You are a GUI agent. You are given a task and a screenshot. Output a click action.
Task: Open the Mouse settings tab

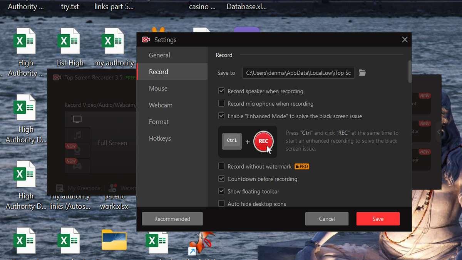tap(172, 88)
